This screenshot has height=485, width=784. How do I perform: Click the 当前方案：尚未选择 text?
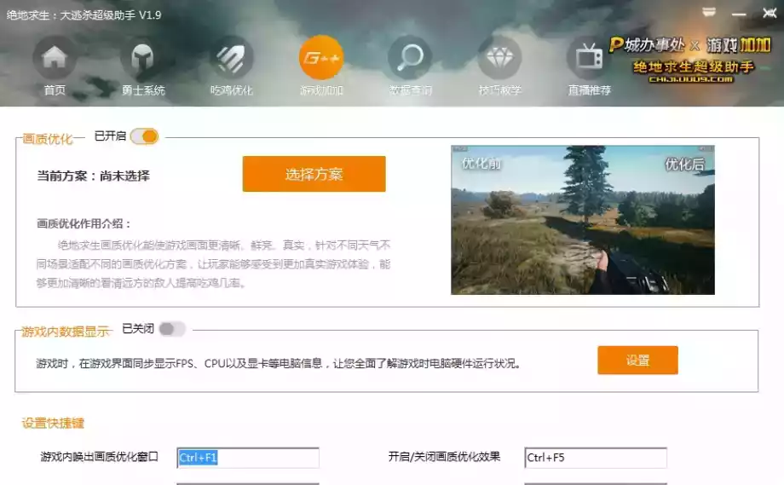(x=93, y=176)
